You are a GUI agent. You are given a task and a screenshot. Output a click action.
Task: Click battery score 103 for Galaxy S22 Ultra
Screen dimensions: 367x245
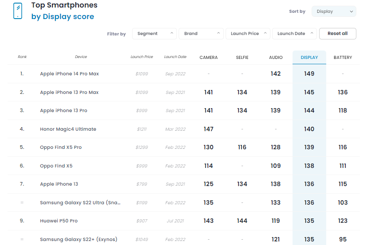[x=343, y=202]
